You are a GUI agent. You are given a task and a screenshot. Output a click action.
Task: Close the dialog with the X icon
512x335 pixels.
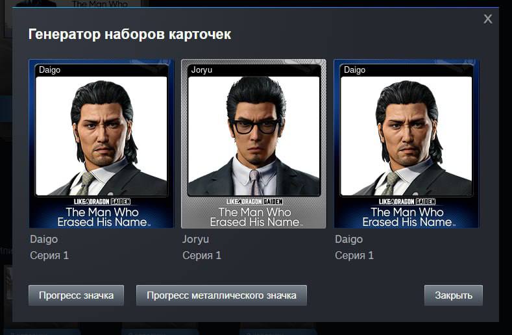[488, 19]
